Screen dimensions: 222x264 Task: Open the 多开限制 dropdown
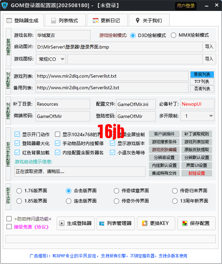click(197, 116)
